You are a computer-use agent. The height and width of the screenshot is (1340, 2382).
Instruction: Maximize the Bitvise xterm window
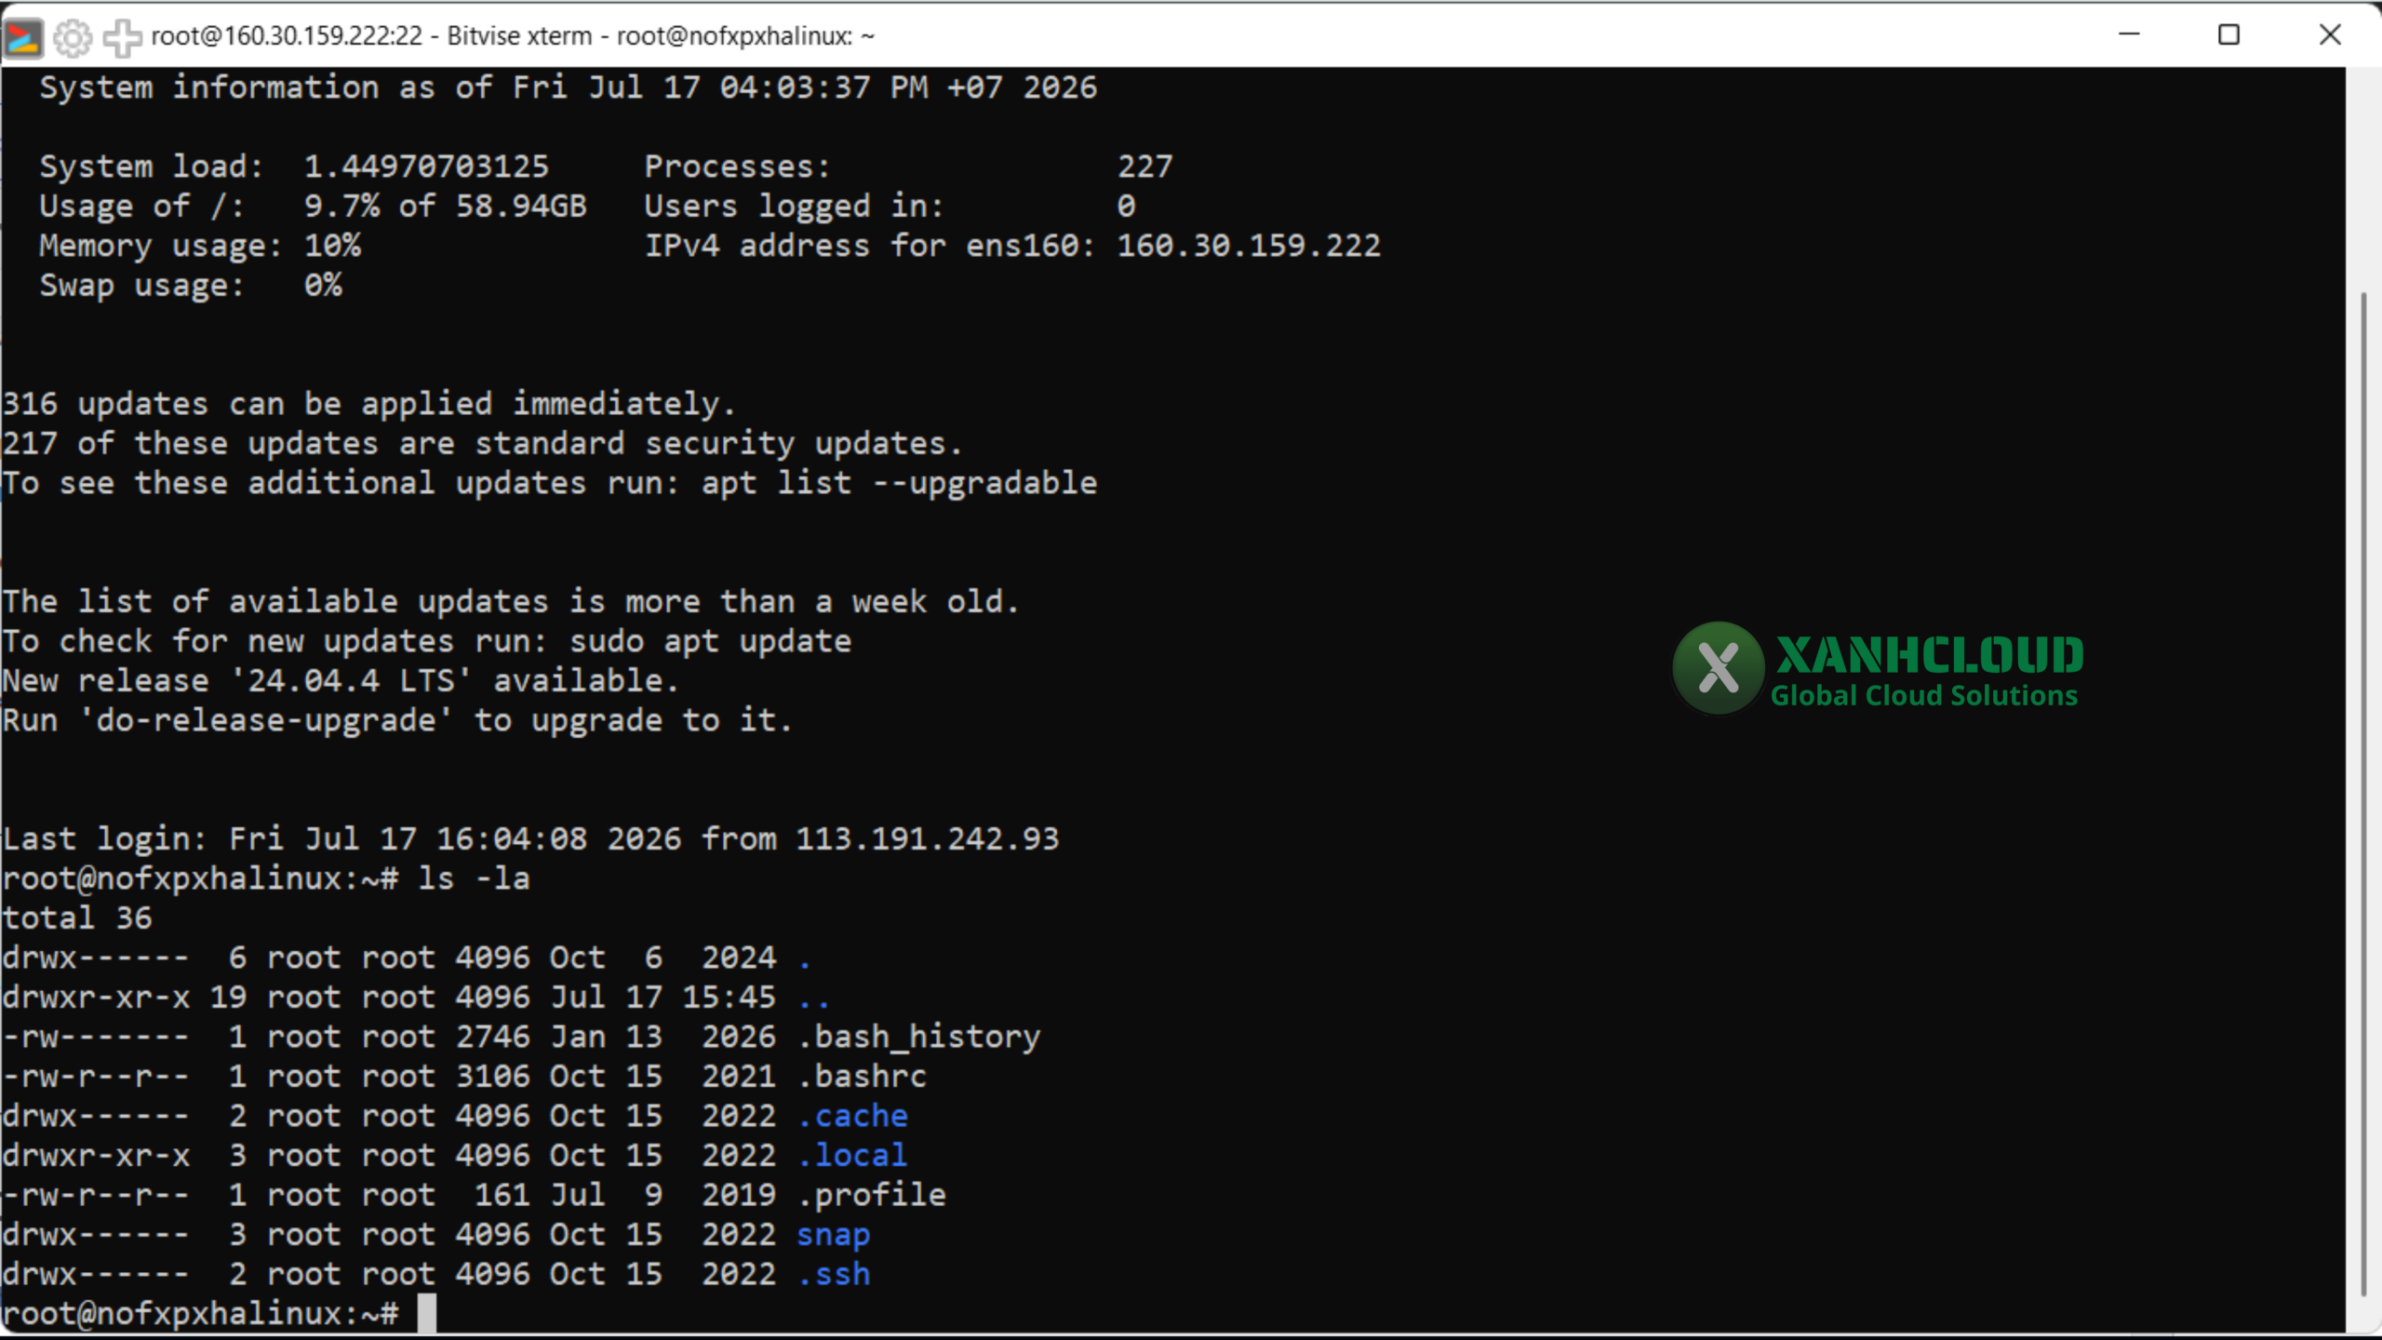(2228, 35)
